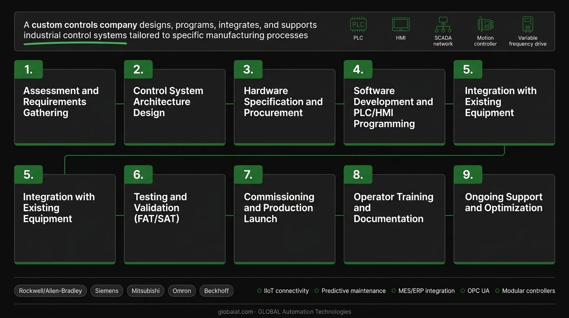This screenshot has height=318, width=569.
Task: Open the Ongoing Support and Optimization card
Action: tap(504, 219)
